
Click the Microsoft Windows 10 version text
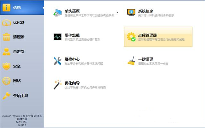(22, 117)
